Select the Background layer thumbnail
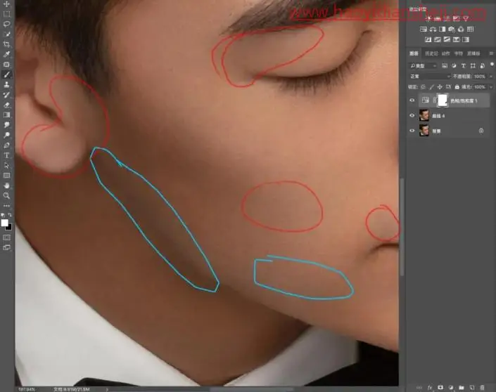496x392 pixels. tap(424, 131)
